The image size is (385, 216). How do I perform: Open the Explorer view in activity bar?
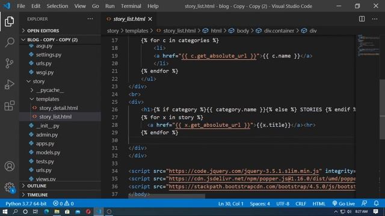[10, 22]
